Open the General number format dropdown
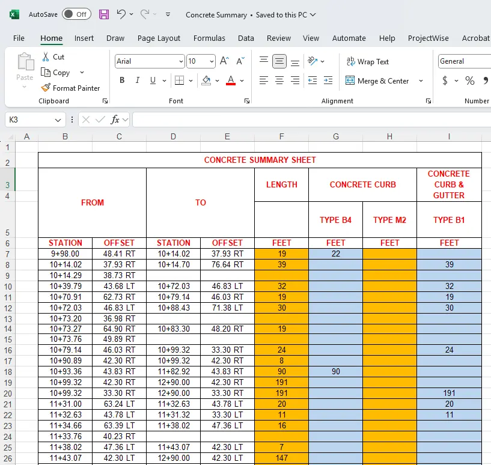491x465 pixels. (x=463, y=61)
